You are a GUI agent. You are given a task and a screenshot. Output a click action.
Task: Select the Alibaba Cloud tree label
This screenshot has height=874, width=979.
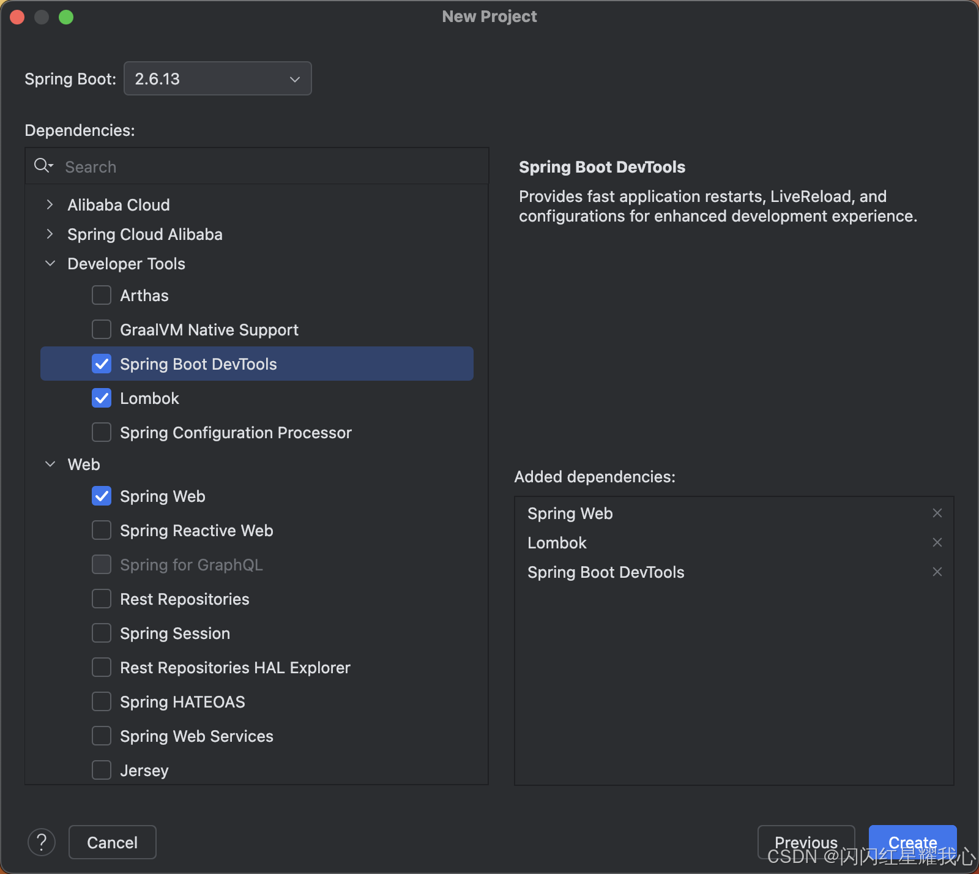coord(119,205)
